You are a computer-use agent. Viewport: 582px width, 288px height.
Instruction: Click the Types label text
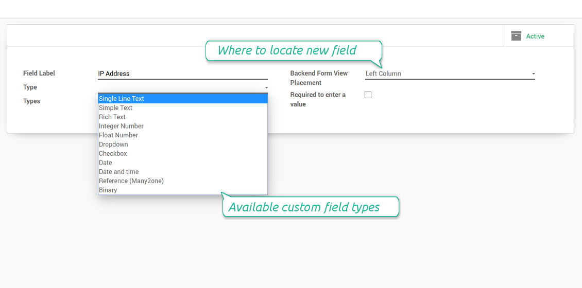[31, 101]
